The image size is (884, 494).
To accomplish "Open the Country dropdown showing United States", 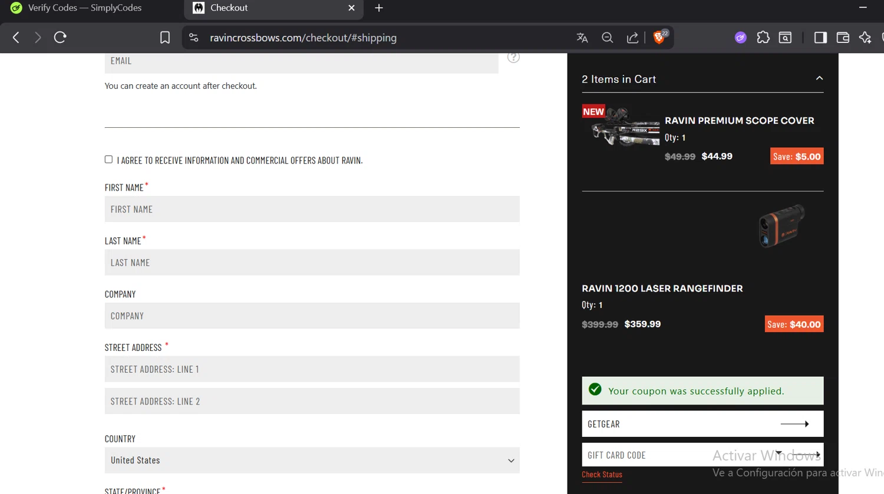I will point(312,460).
